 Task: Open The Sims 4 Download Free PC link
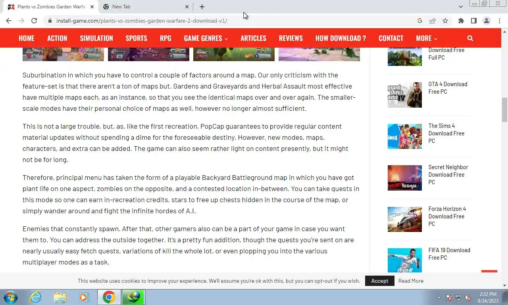point(446,133)
